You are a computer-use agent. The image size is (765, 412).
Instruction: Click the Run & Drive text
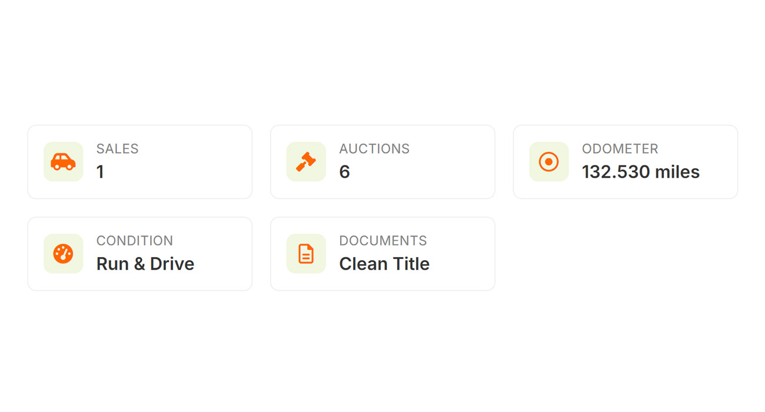click(145, 264)
